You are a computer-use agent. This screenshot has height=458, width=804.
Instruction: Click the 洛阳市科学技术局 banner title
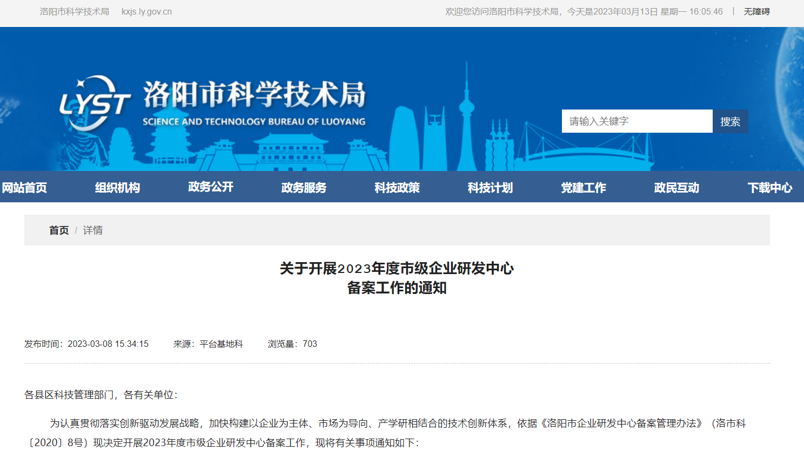(x=254, y=94)
